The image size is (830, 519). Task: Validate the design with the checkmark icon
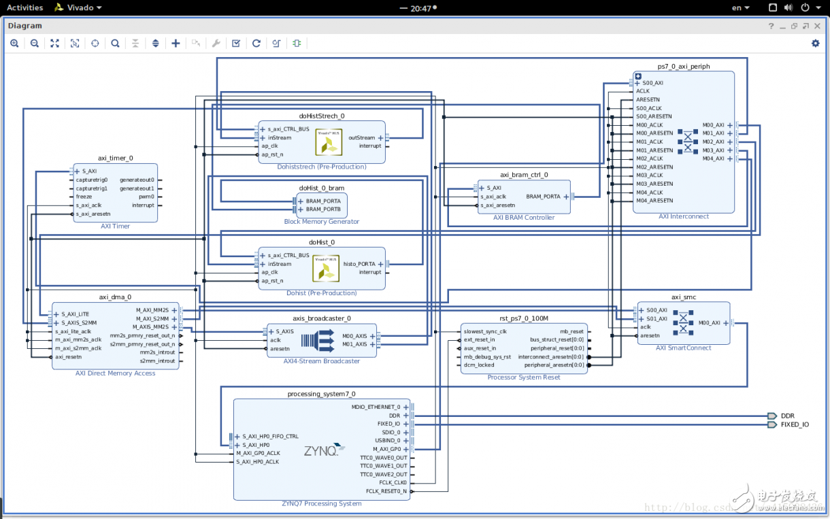pos(236,43)
